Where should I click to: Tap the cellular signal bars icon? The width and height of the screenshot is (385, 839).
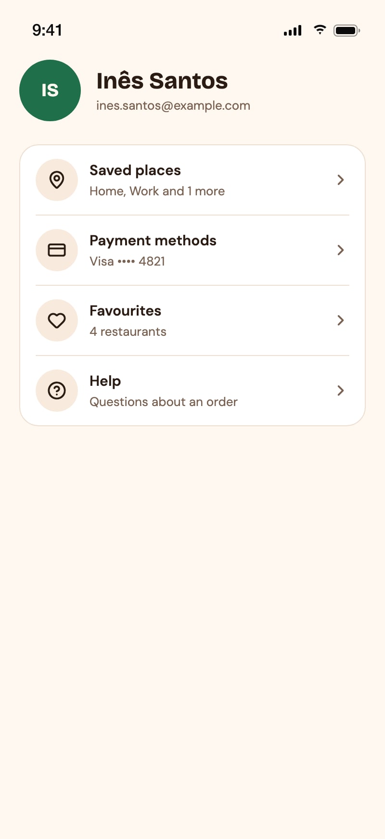[x=293, y=30]
